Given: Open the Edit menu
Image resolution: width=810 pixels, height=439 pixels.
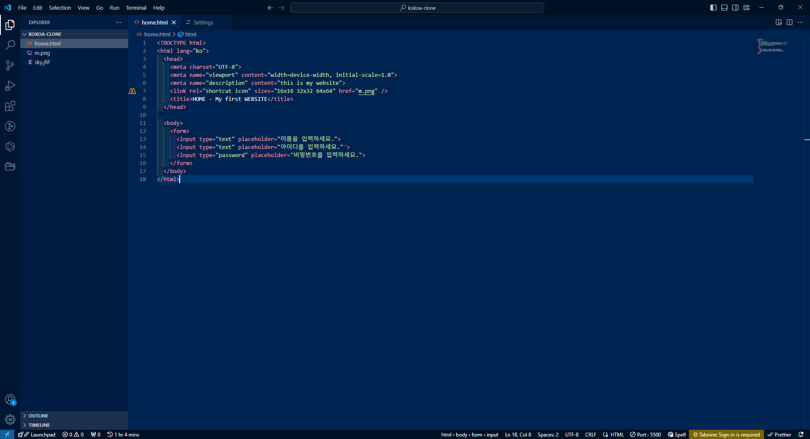Looking at the screenshot, I should tap(38, 8).
